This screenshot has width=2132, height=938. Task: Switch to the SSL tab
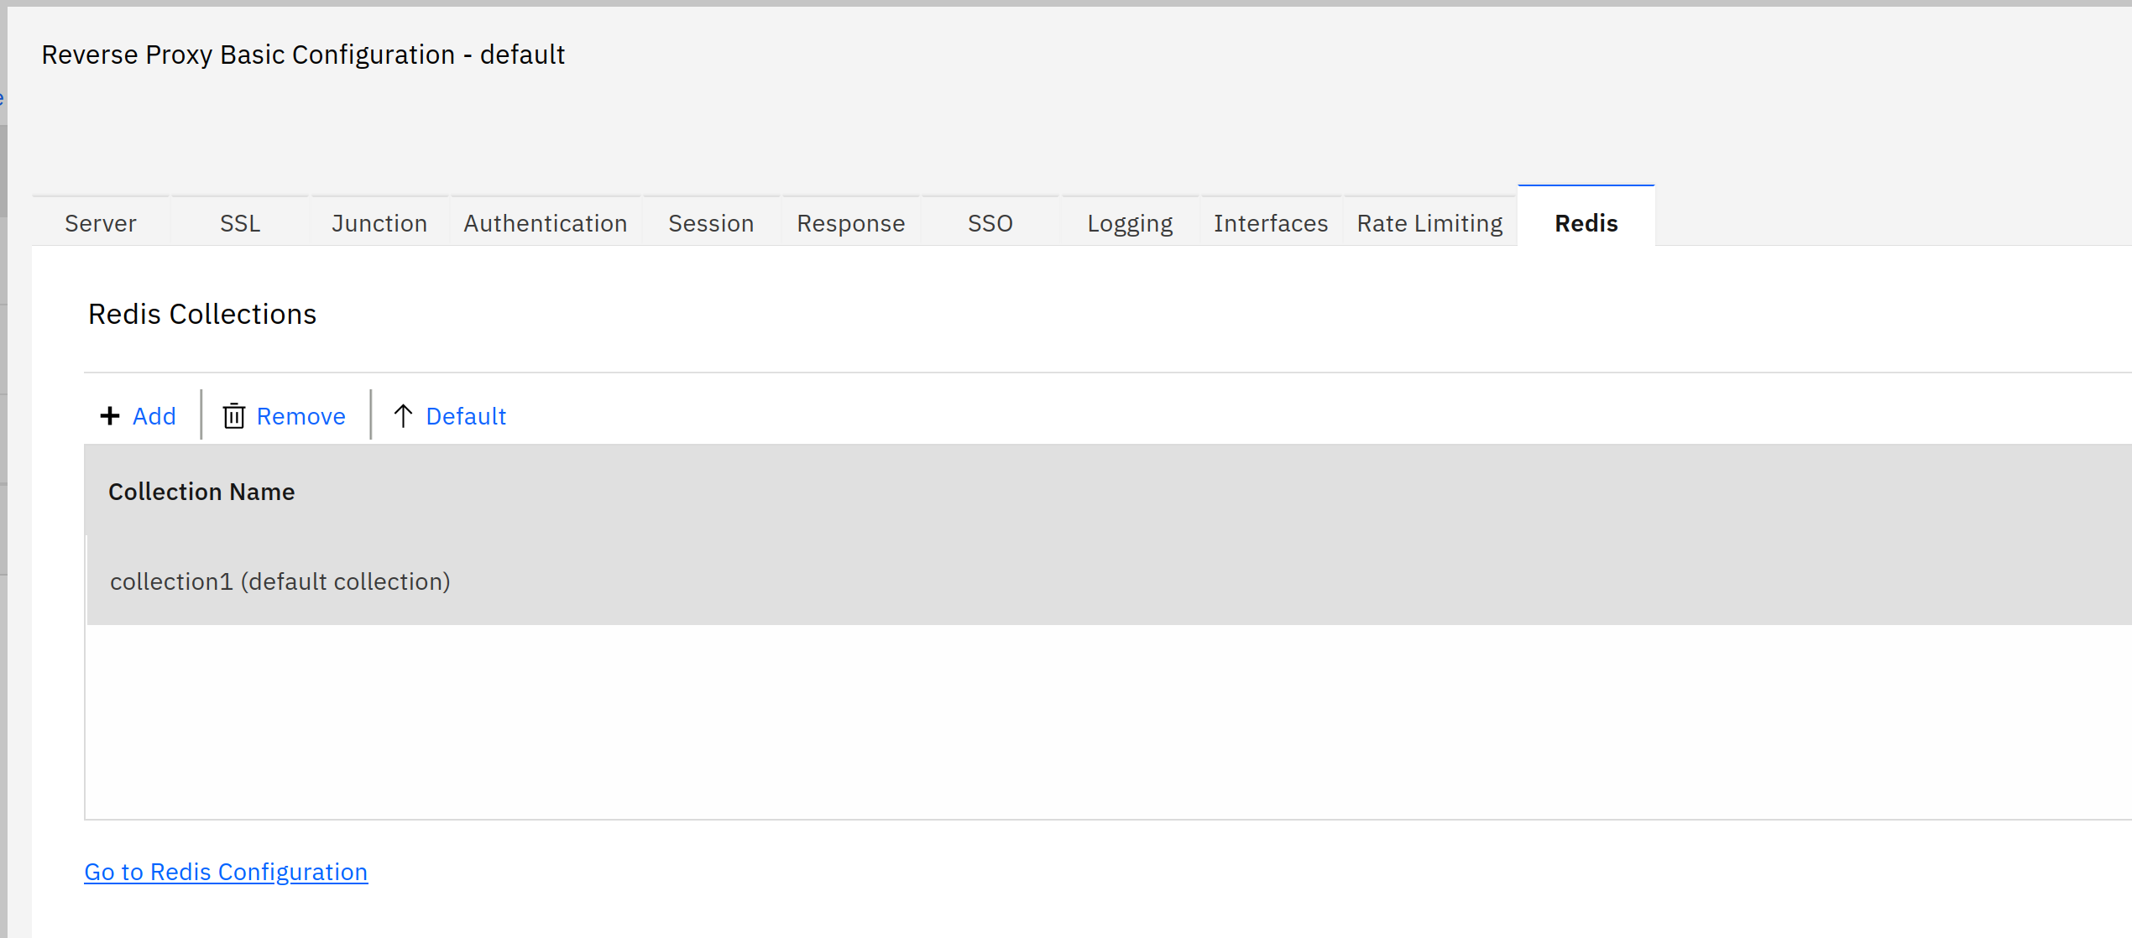[x=239, y=221]
